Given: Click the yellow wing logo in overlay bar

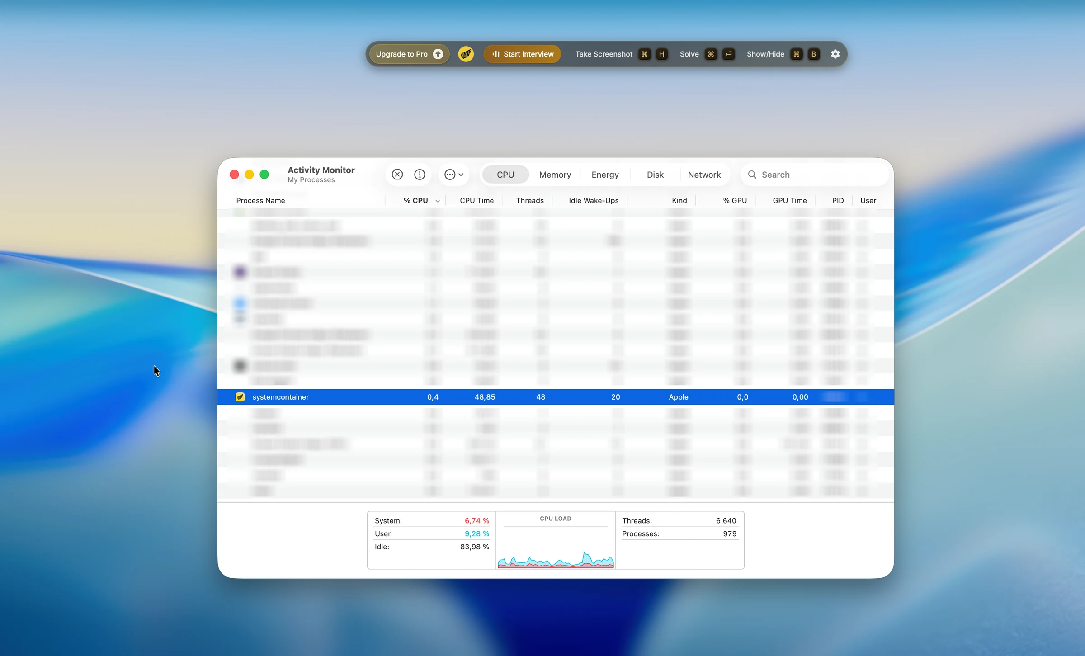Looking at the screenshot, I should point(466,54).
